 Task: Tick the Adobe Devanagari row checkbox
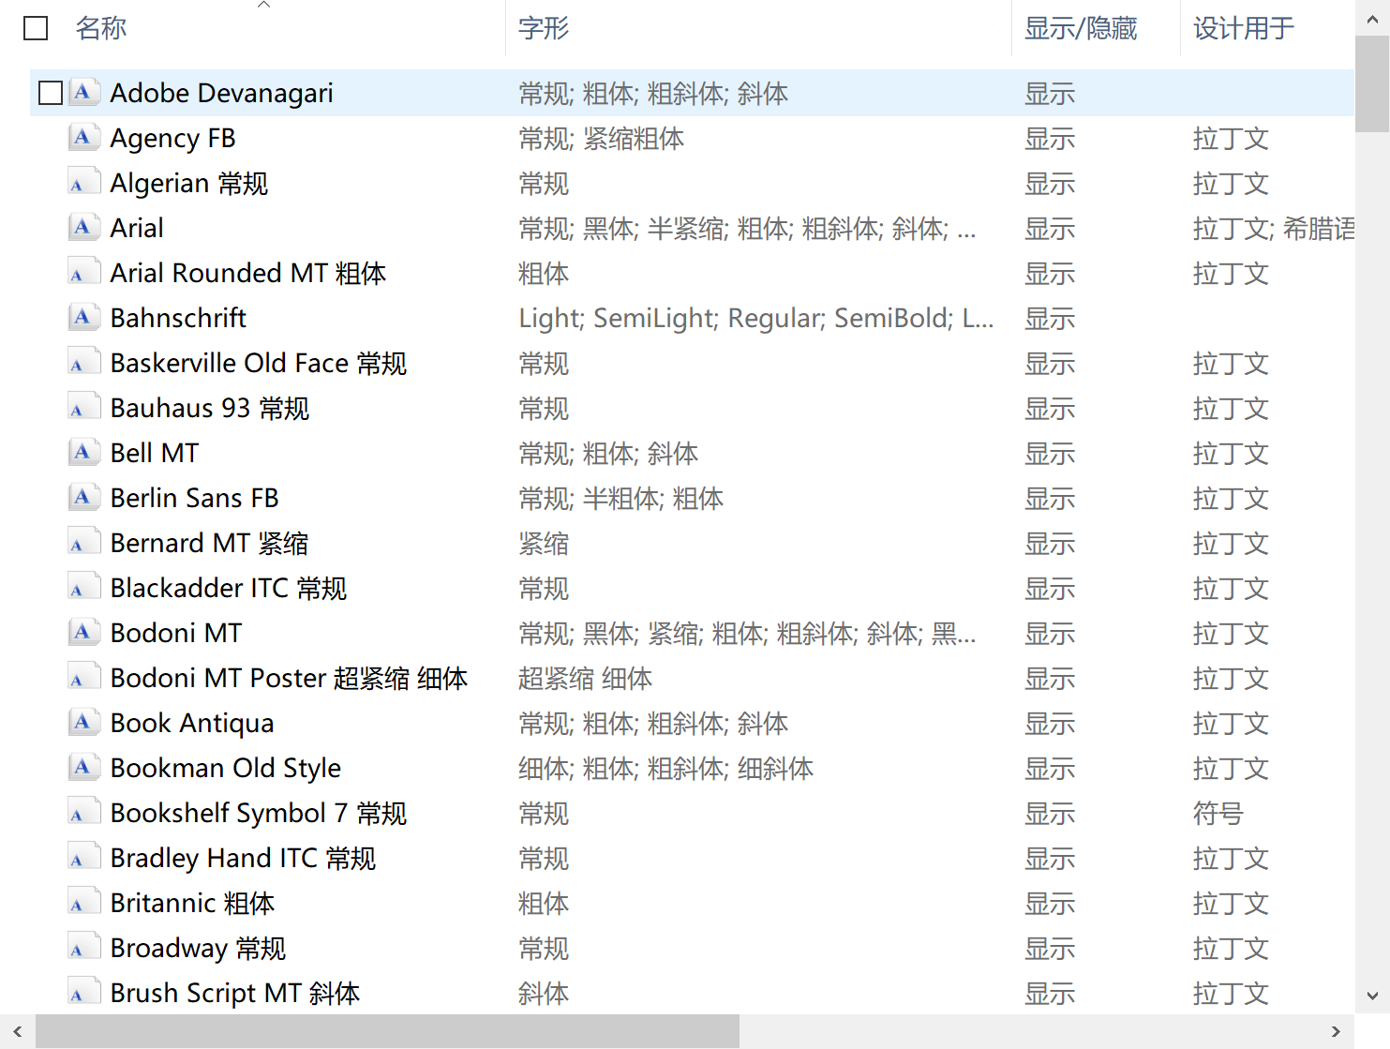click(51, 93)
